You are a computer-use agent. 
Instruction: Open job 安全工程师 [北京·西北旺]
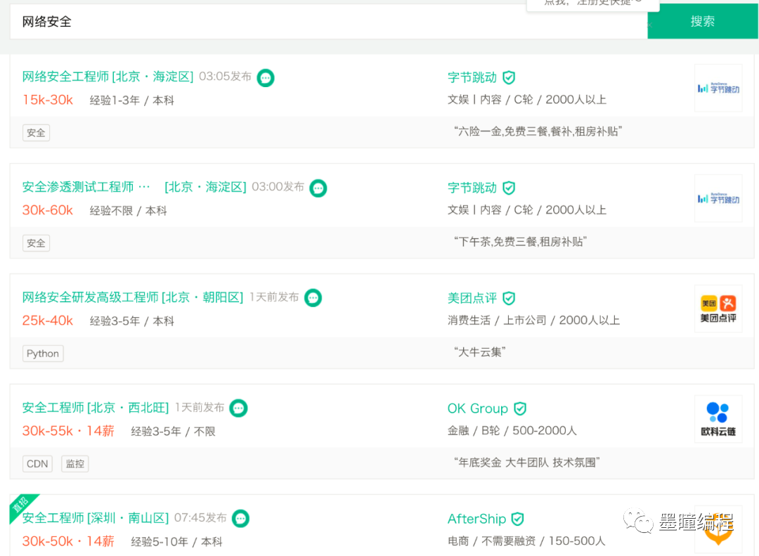pyautogui.click(x=96, y=408)
